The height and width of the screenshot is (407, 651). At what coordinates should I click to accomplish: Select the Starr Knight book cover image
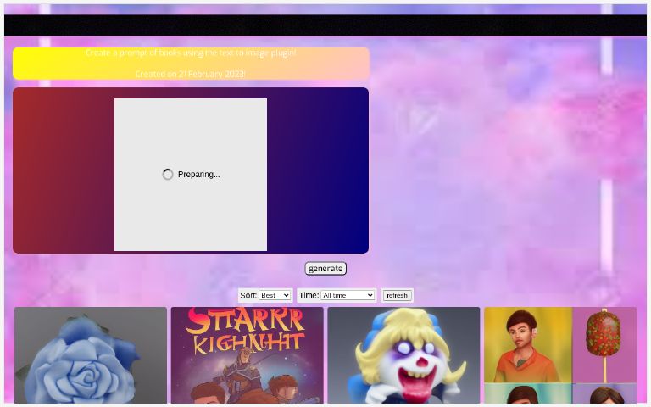247,354
